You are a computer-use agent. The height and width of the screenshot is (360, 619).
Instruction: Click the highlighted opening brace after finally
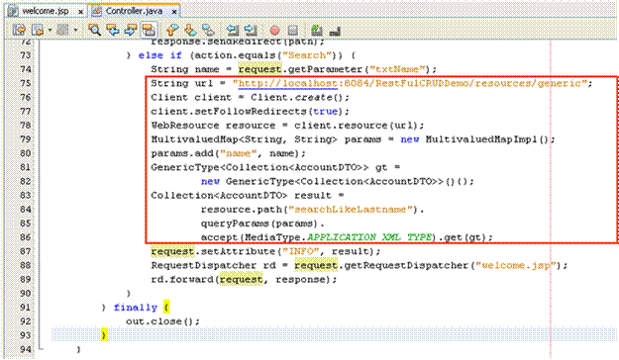166,308
